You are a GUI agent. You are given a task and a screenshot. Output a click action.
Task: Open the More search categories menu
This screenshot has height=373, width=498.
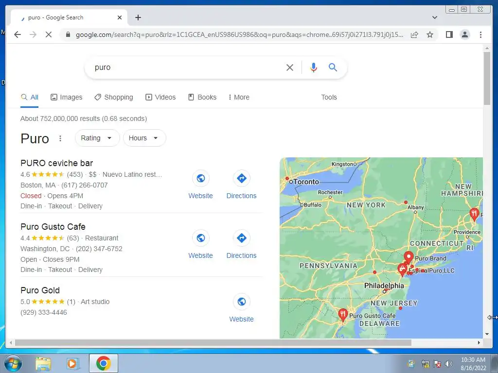239,97
